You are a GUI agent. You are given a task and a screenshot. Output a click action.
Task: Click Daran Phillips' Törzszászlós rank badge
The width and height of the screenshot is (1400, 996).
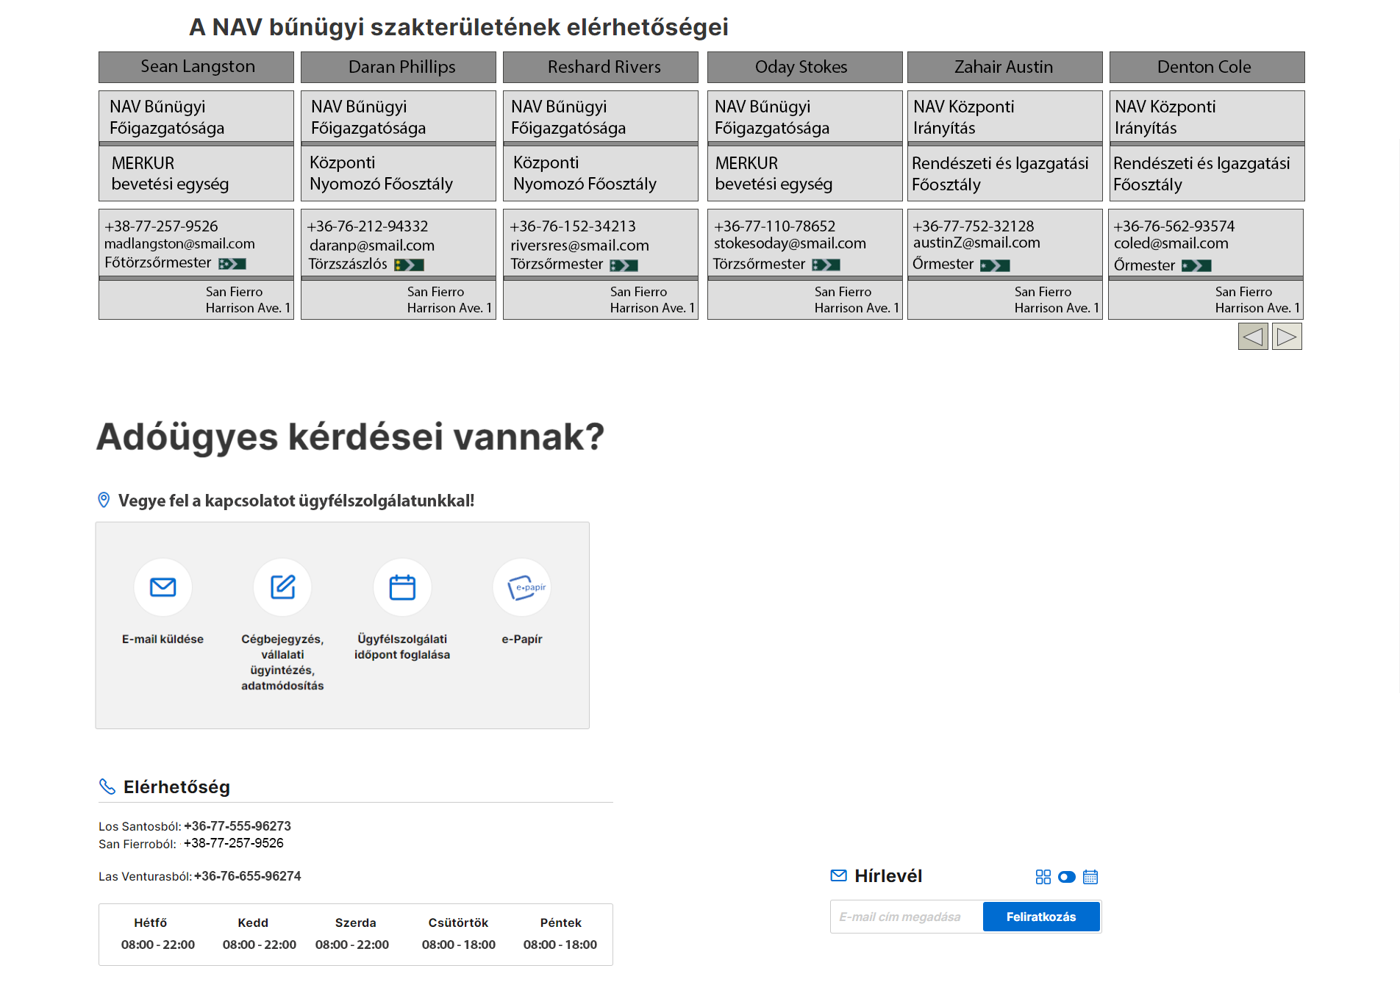(x=409, y=265)
